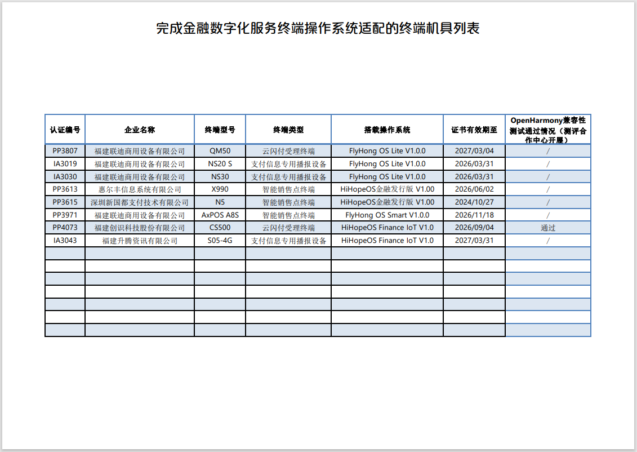Select expiry date 2026/06/02
This screenshot has width=637, height=452.
tap(474, 189)
